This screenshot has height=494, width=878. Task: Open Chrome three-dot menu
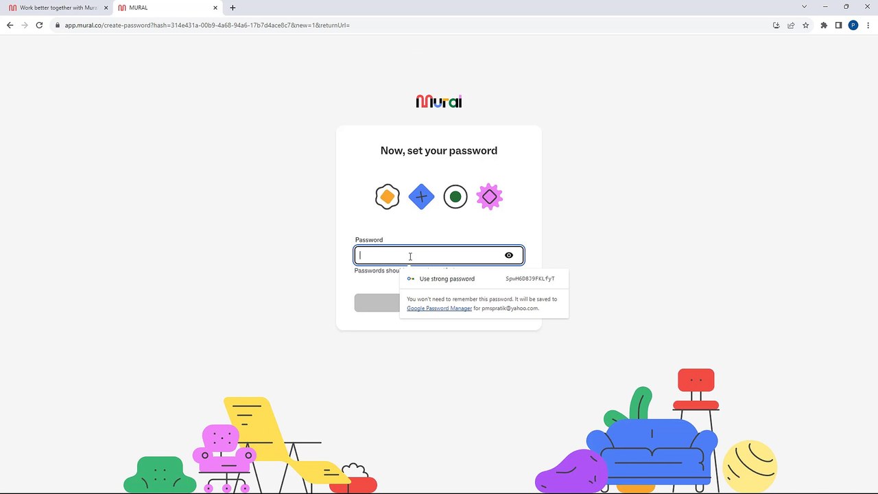867,25
